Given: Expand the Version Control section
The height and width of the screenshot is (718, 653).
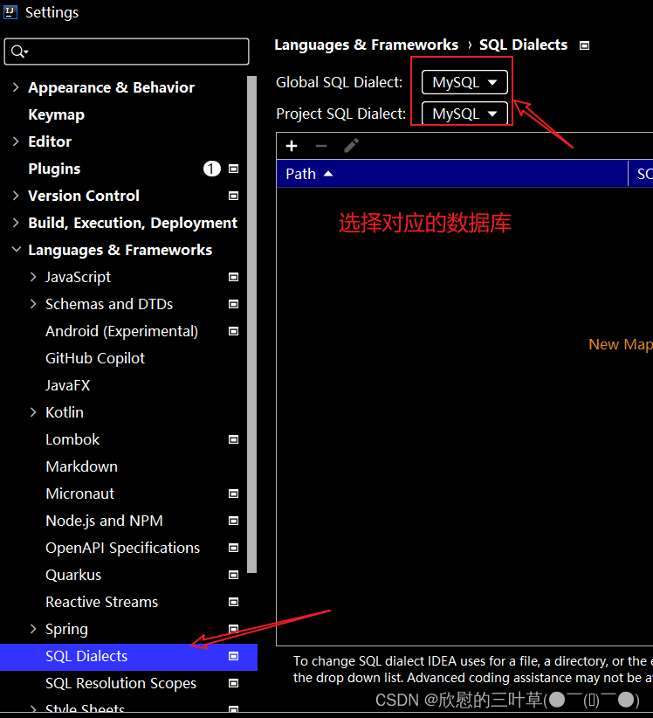Looking at the screenshot, I should coord(16,196).
